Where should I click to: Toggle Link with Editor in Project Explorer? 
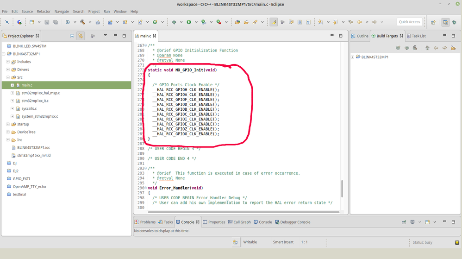coord(81,36)
